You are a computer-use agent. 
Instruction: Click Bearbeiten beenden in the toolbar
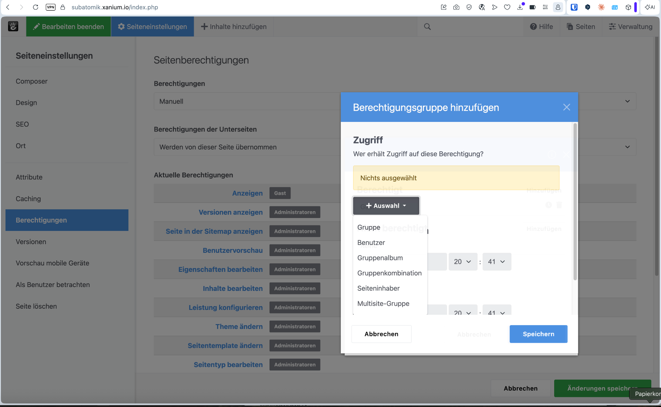(x=68, y=26)
